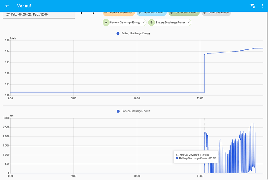
Task: Remove the Battery-Discharge-Power chip
Action: (x=189, y=23)
